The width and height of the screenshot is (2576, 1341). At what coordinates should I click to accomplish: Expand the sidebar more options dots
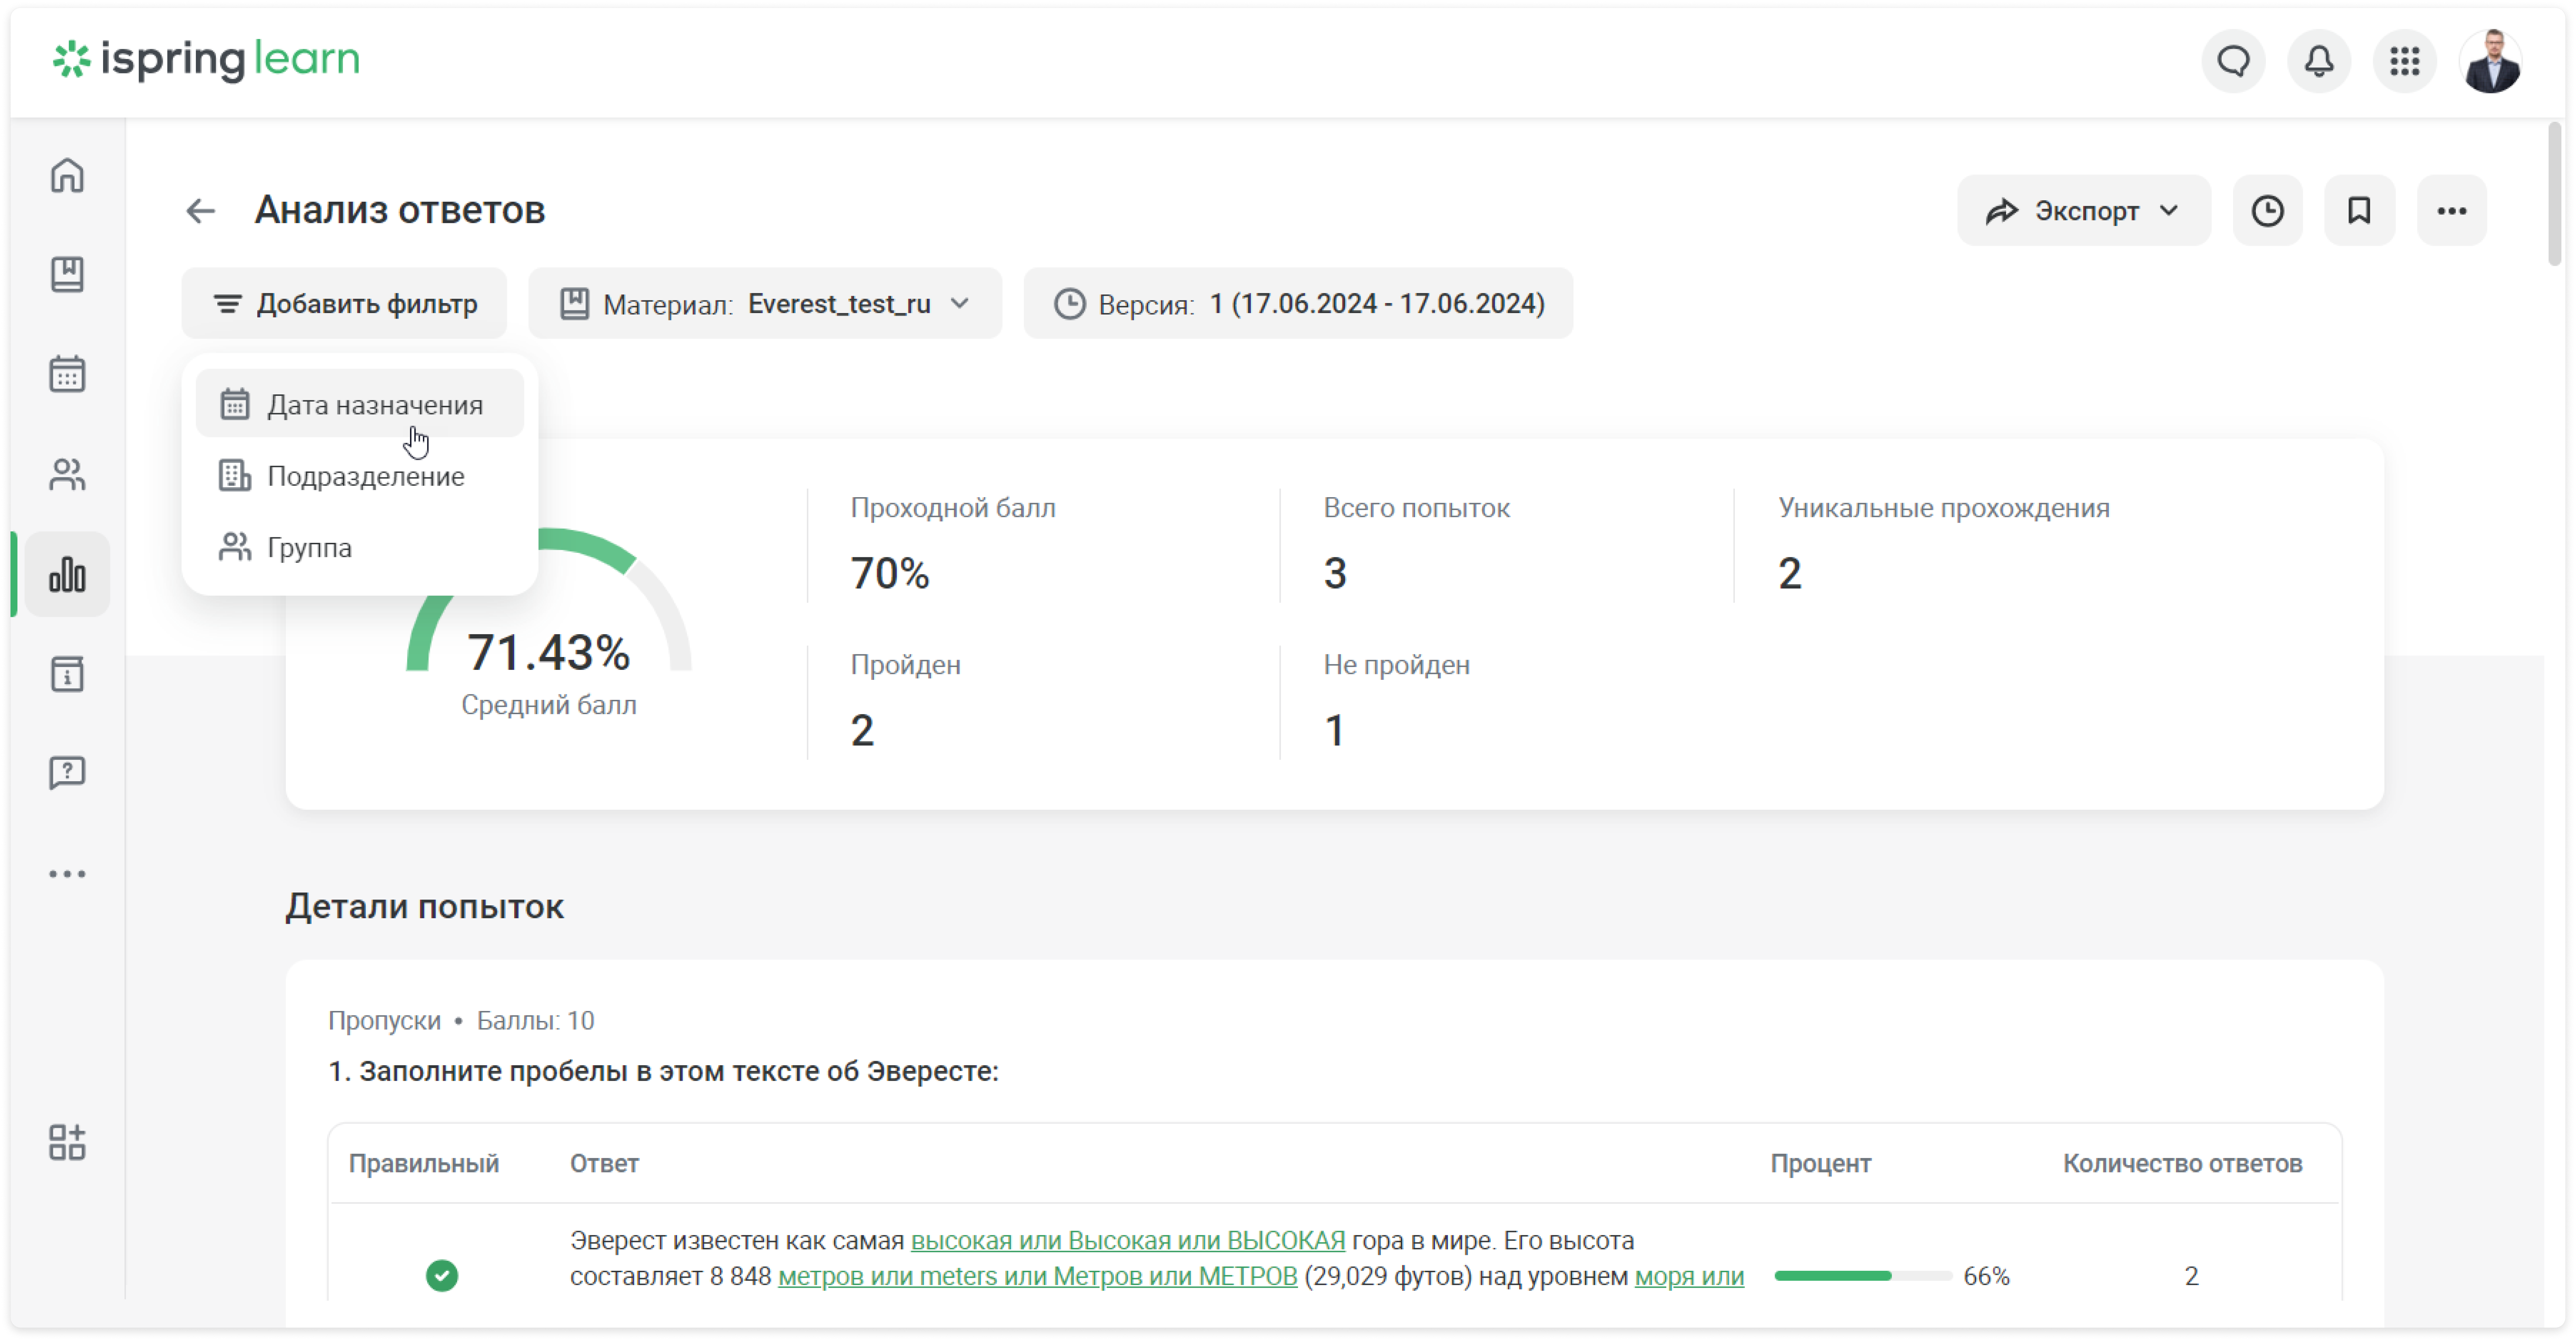coord(67,874)
